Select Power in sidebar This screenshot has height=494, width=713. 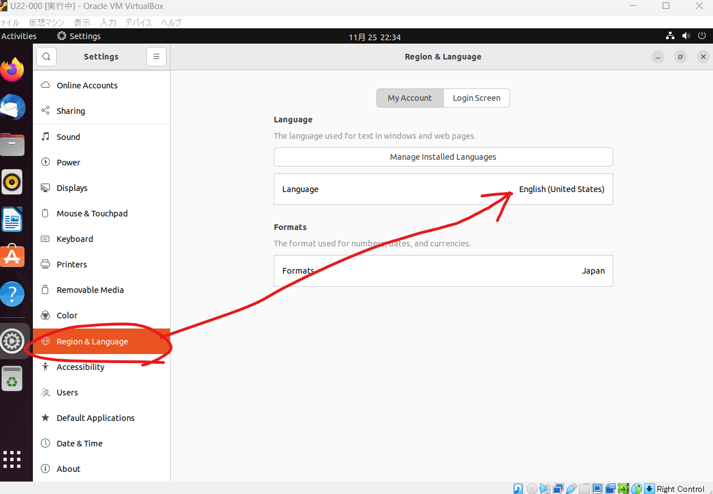point(101,163)
